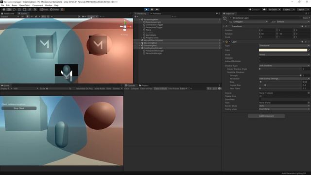Select NetworkManager in Hierarchy
The image size is (311, 175).
[154, 53]
